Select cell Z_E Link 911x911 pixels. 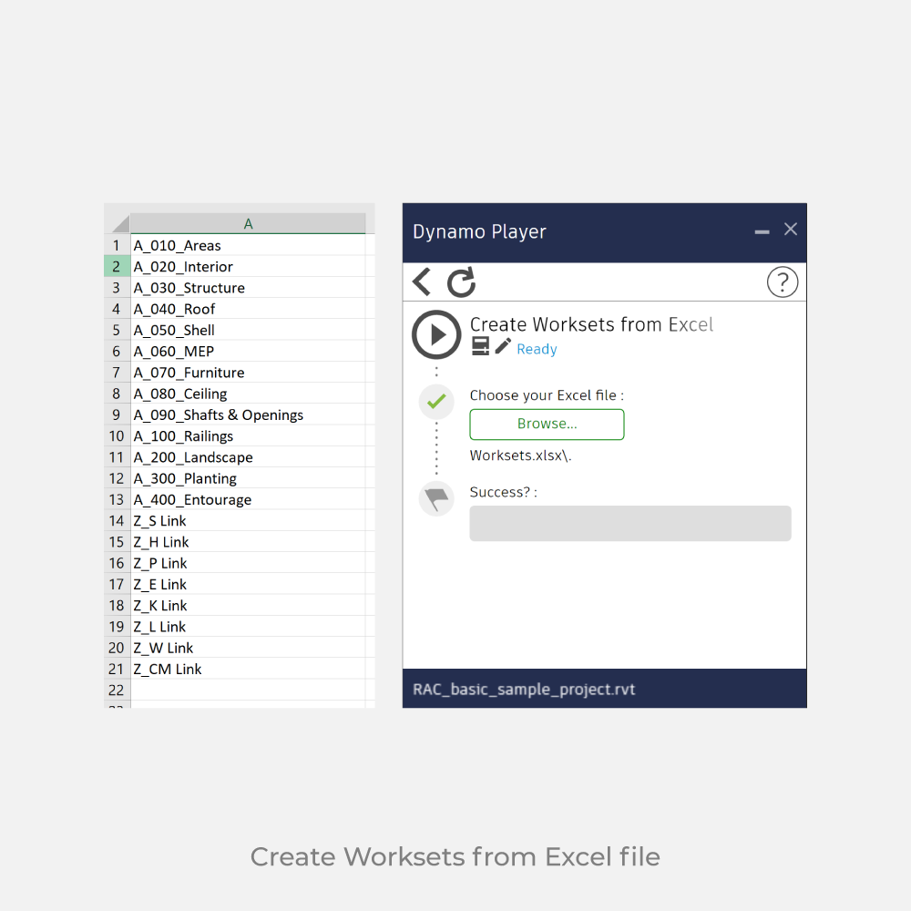point(248,585)
